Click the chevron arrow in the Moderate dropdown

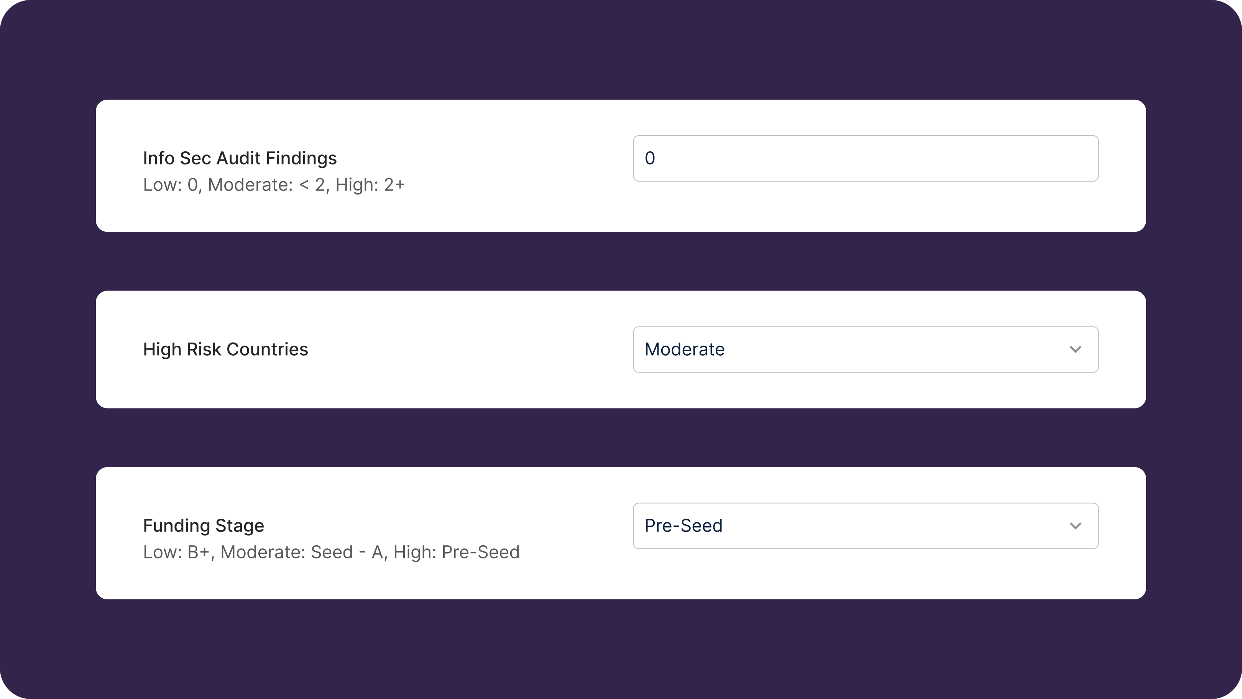[1075, 349]
